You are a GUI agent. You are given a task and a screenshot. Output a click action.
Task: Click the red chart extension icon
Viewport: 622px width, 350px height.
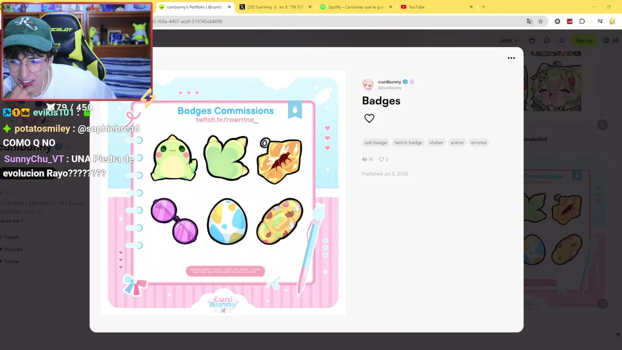click(570, 21)
